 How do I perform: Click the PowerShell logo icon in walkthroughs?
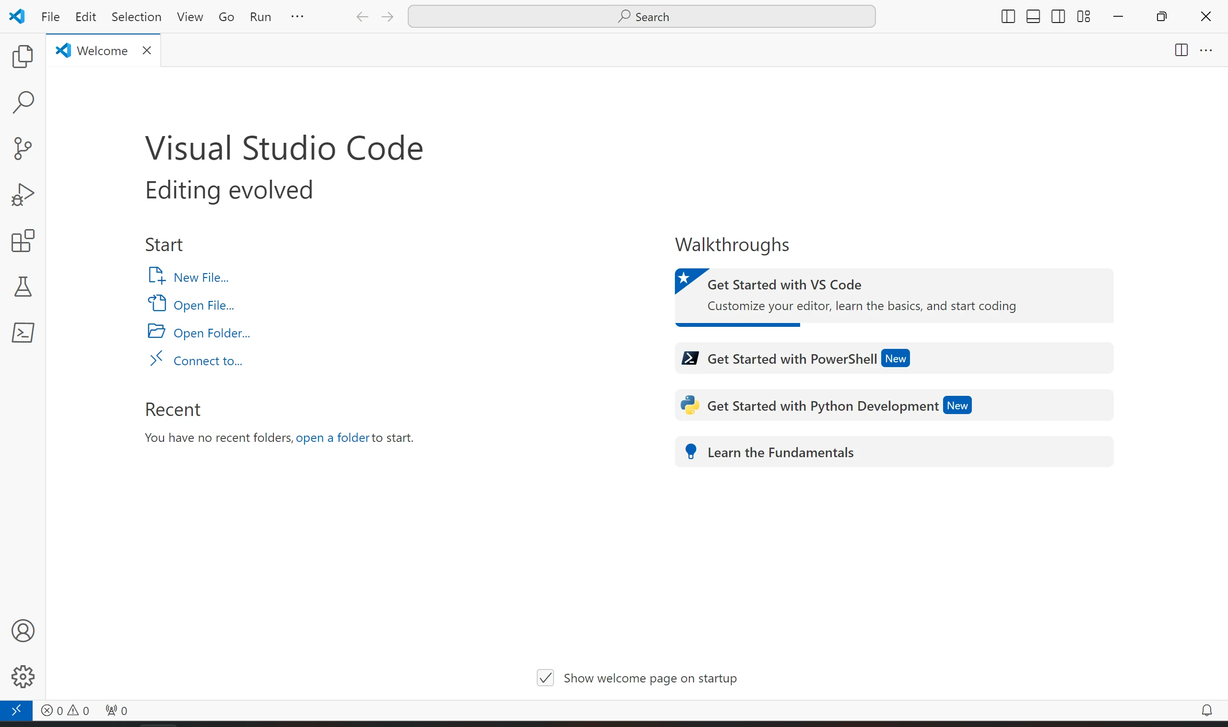coord(690,358)
